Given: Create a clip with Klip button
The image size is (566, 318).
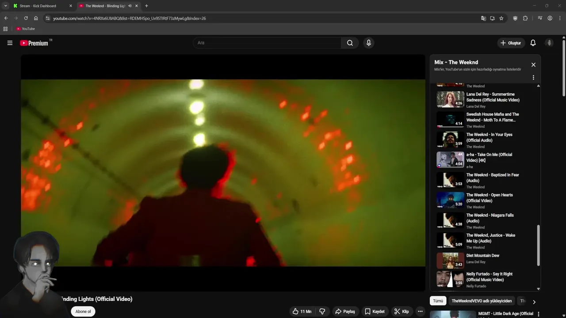Looking at the screenshot, I should coord(402,311).
